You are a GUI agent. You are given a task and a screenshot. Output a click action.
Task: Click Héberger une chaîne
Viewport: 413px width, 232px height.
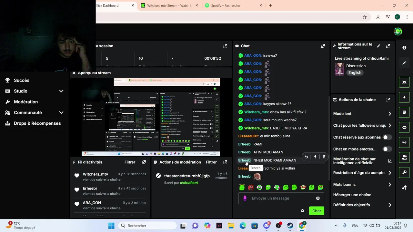352,195
